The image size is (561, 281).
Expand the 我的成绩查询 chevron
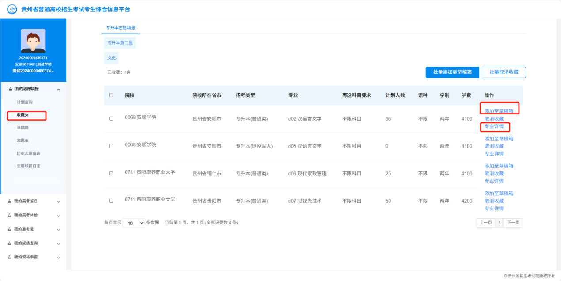pos(58,243)
